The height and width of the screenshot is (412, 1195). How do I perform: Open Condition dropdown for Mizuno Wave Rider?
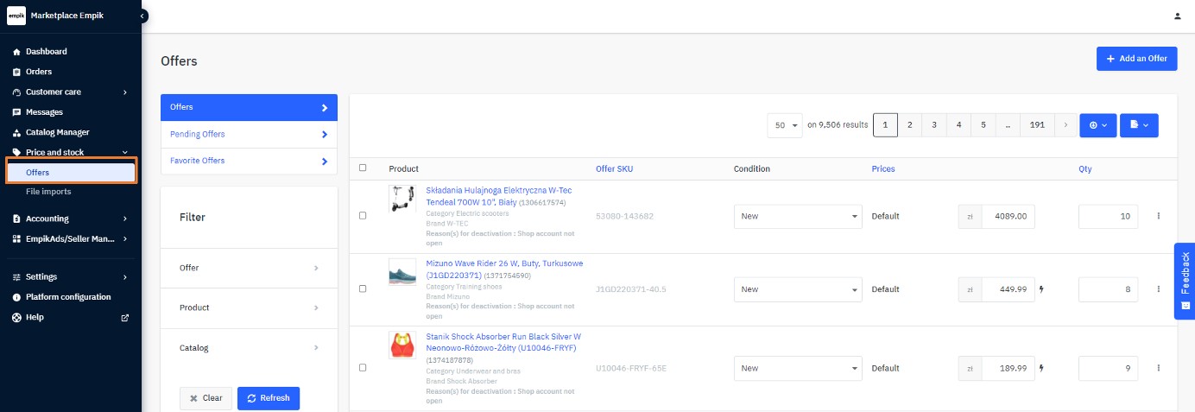tap(797, 289)
